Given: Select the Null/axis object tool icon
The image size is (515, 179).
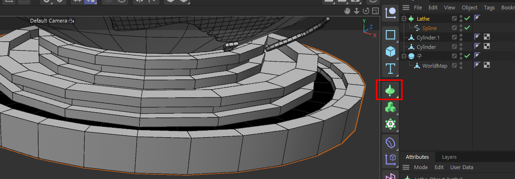Looking at the screenshot, I should [390, 13].
